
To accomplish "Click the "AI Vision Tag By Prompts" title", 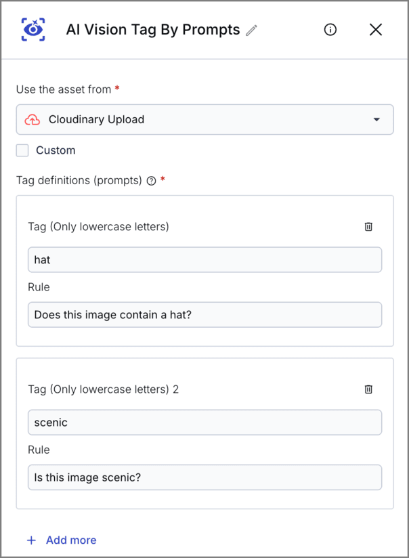I will 152,30.
